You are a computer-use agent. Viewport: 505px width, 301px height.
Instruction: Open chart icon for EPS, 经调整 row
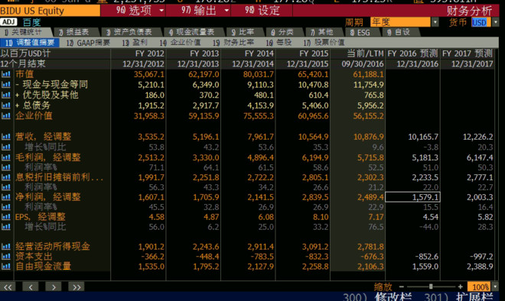click(6, 217)
